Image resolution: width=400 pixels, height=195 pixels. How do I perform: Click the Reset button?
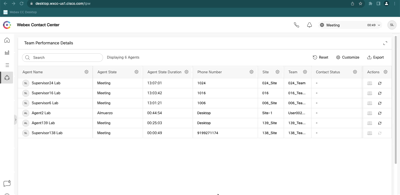pos(320,57)
